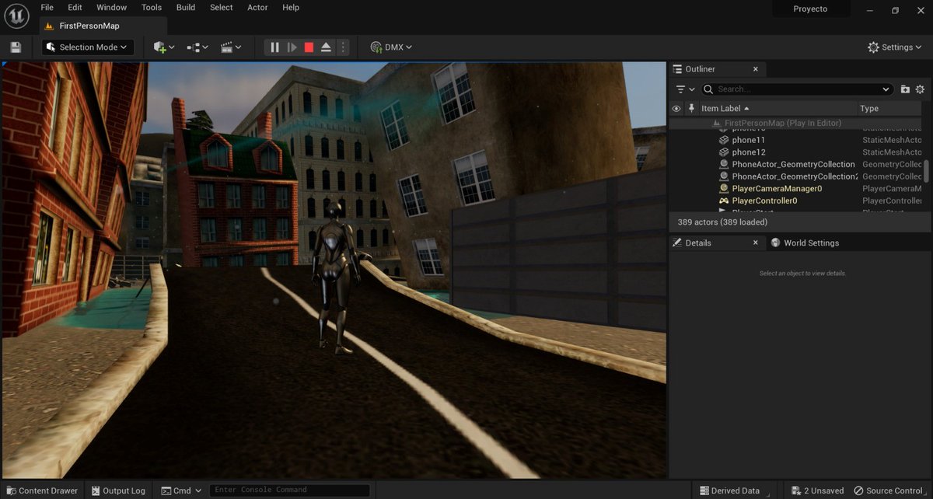Image resolution: width=933 pixels, height=499 pixels.
Task: Click the 2 Unsaved status indicator
Action: coord(817,490)
